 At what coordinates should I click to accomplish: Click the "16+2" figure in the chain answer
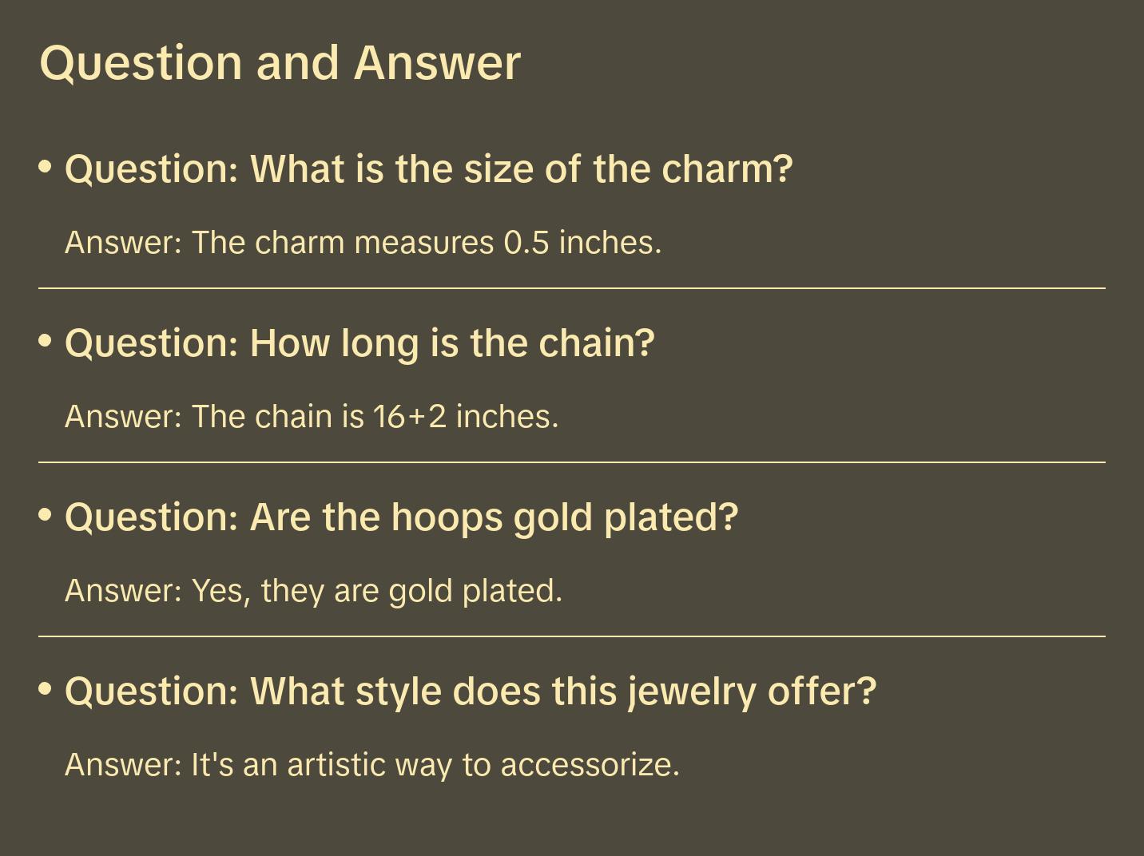[x=410, y=417]
